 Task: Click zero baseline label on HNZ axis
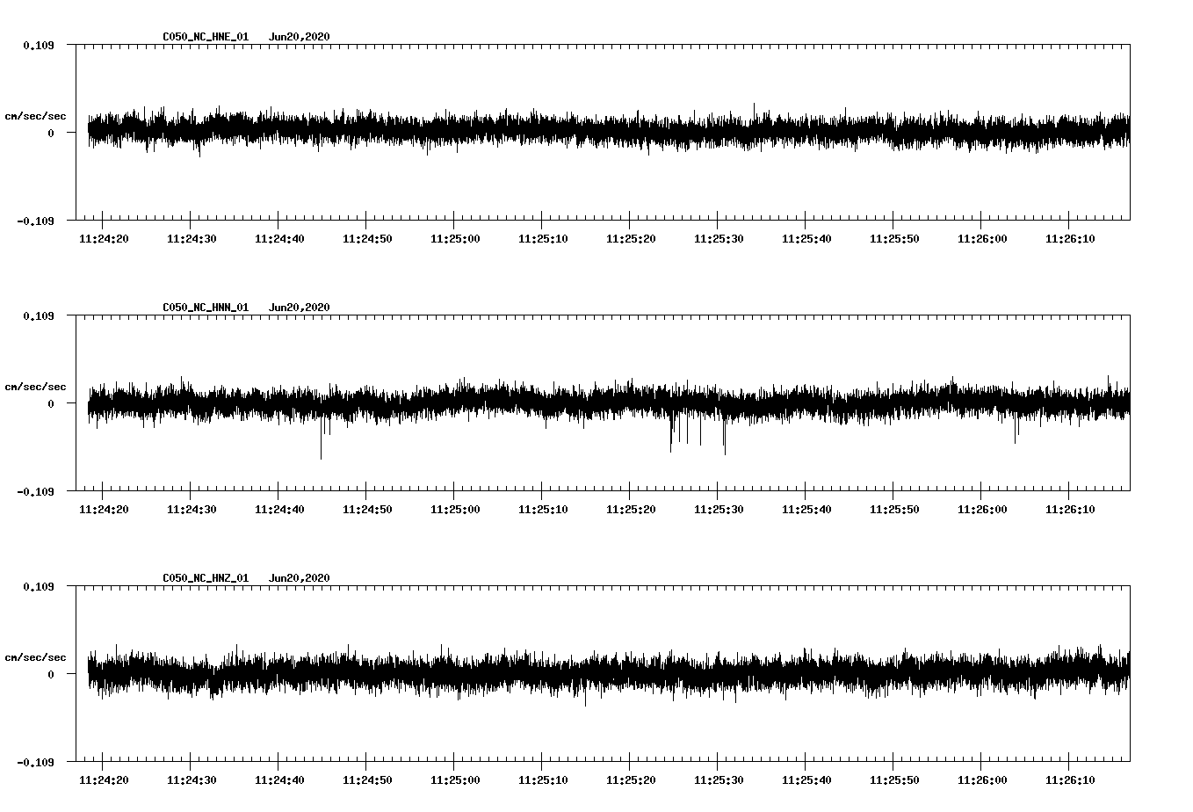coord(51,675)
